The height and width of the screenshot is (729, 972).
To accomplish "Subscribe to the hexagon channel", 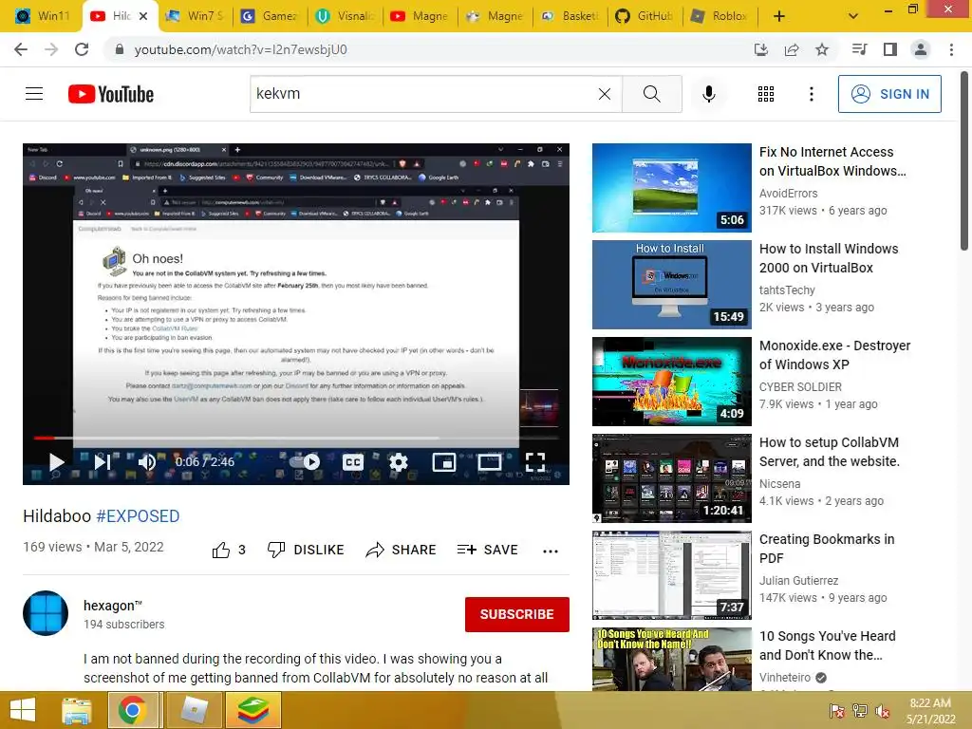I will (x=517, y=614).
